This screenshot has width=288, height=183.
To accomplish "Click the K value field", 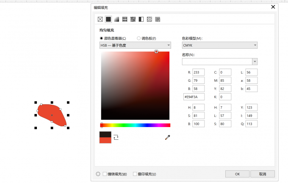I will tap(225, 97).
